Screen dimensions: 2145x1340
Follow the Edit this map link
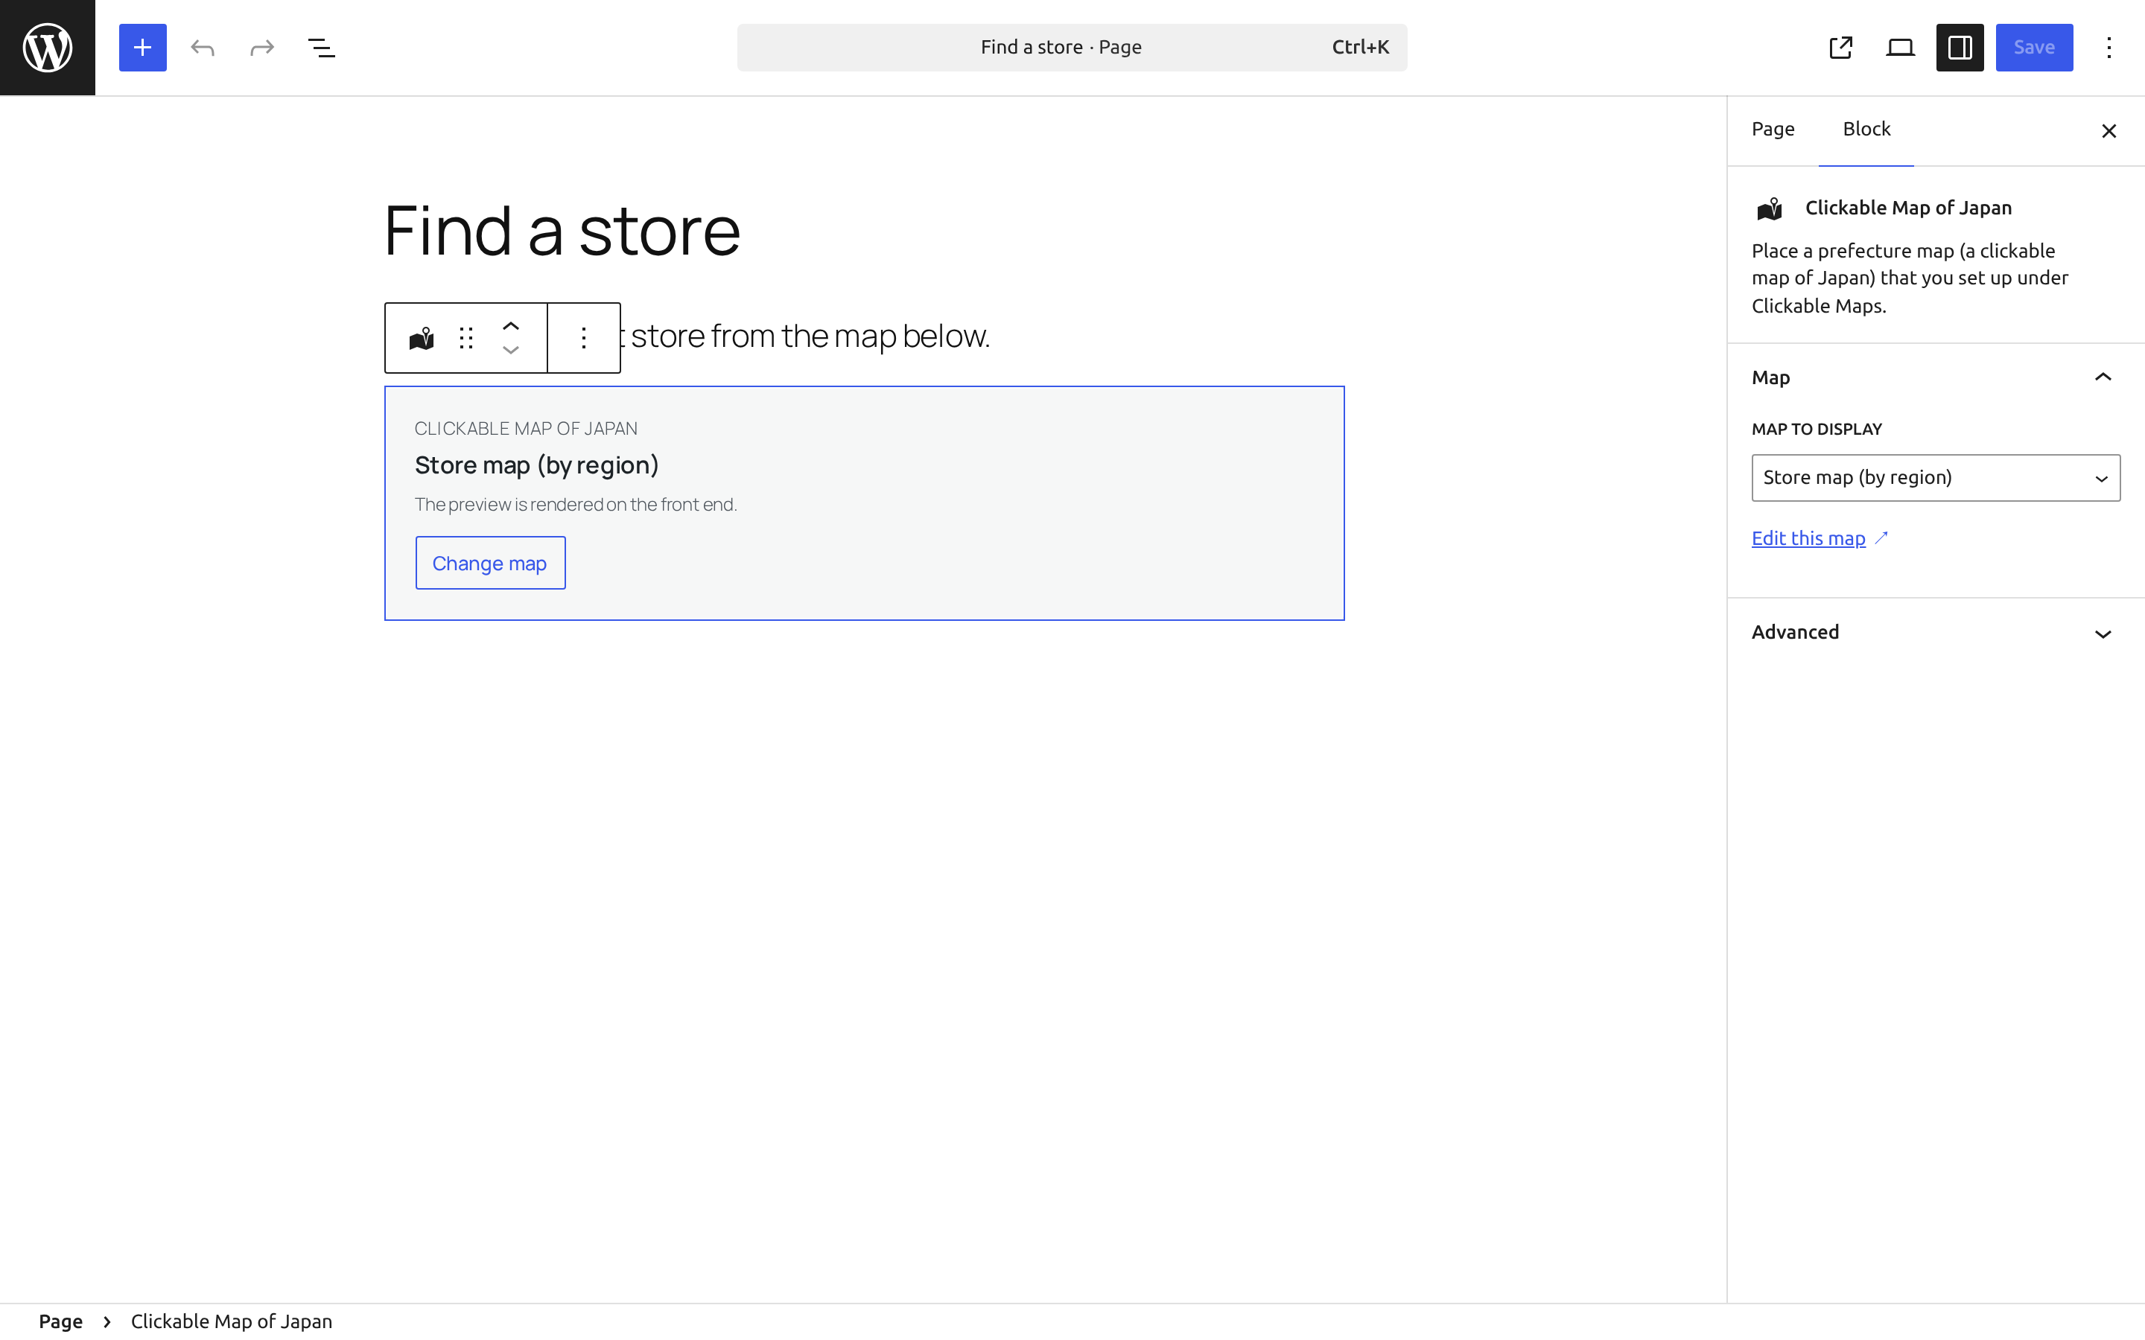(x=1820, y=539)
